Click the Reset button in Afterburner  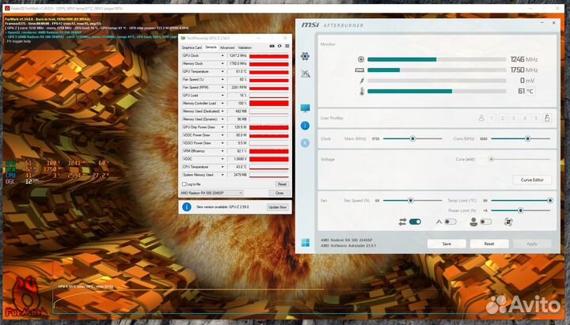pos(489,244)
